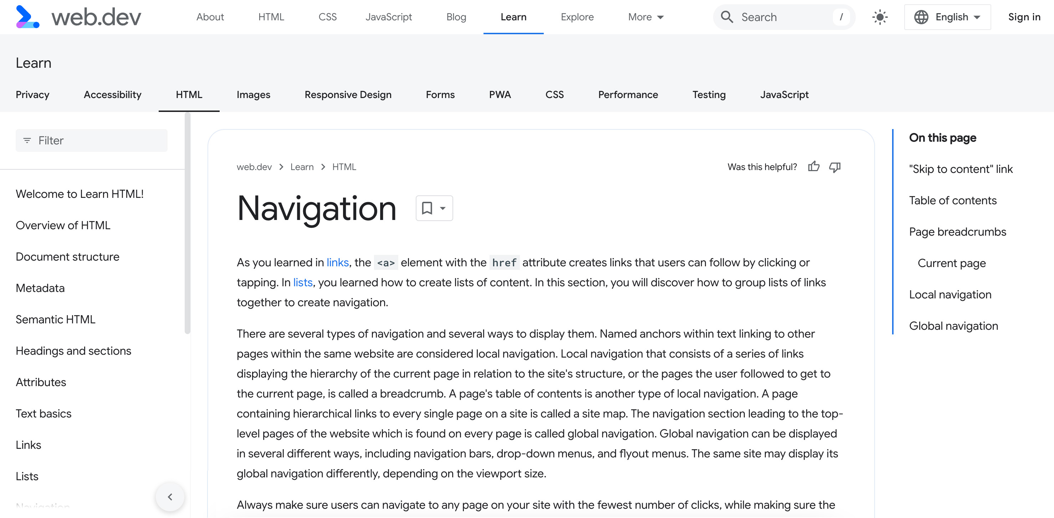Expand the bookmark dropdown arrow

pyautogui.click(x=442, y=207)
